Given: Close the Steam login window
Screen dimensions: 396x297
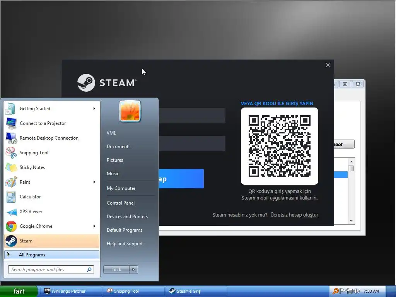Looking at the screenshot, I should coord(328,65).
